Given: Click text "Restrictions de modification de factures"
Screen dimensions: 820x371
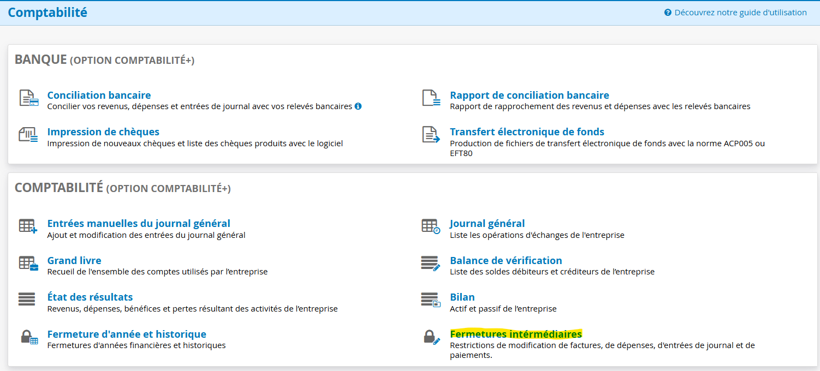Looking at the screenshot, I should (525, 345).
